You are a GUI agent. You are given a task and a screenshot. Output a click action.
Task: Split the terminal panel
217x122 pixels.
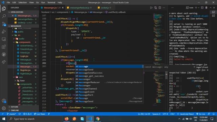click(x=202, y=8)
